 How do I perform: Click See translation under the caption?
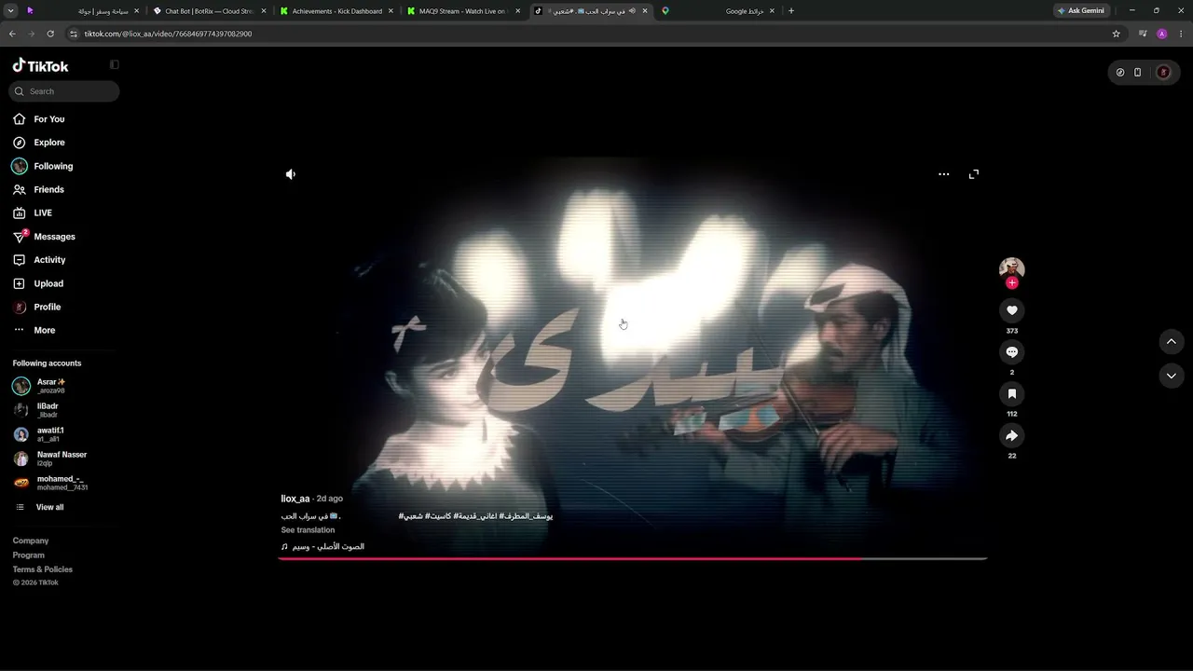308,530
